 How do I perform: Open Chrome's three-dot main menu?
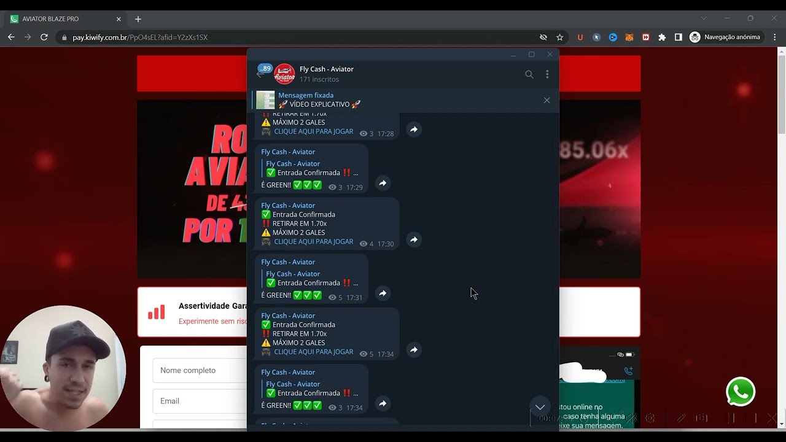(774, 37)
